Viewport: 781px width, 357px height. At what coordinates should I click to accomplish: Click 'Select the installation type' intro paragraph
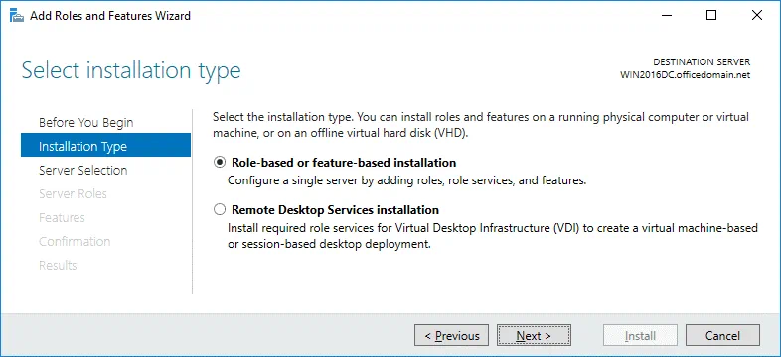(x=481, y=125)
